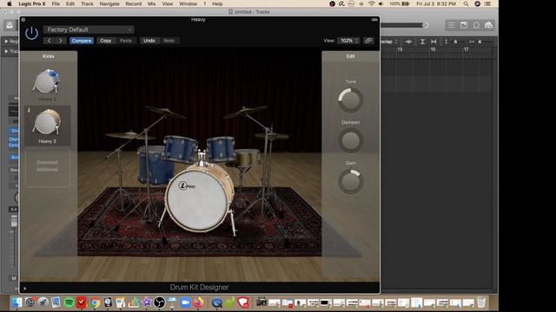
Task: Adjust the Gain knob
Action: point(351,181)
